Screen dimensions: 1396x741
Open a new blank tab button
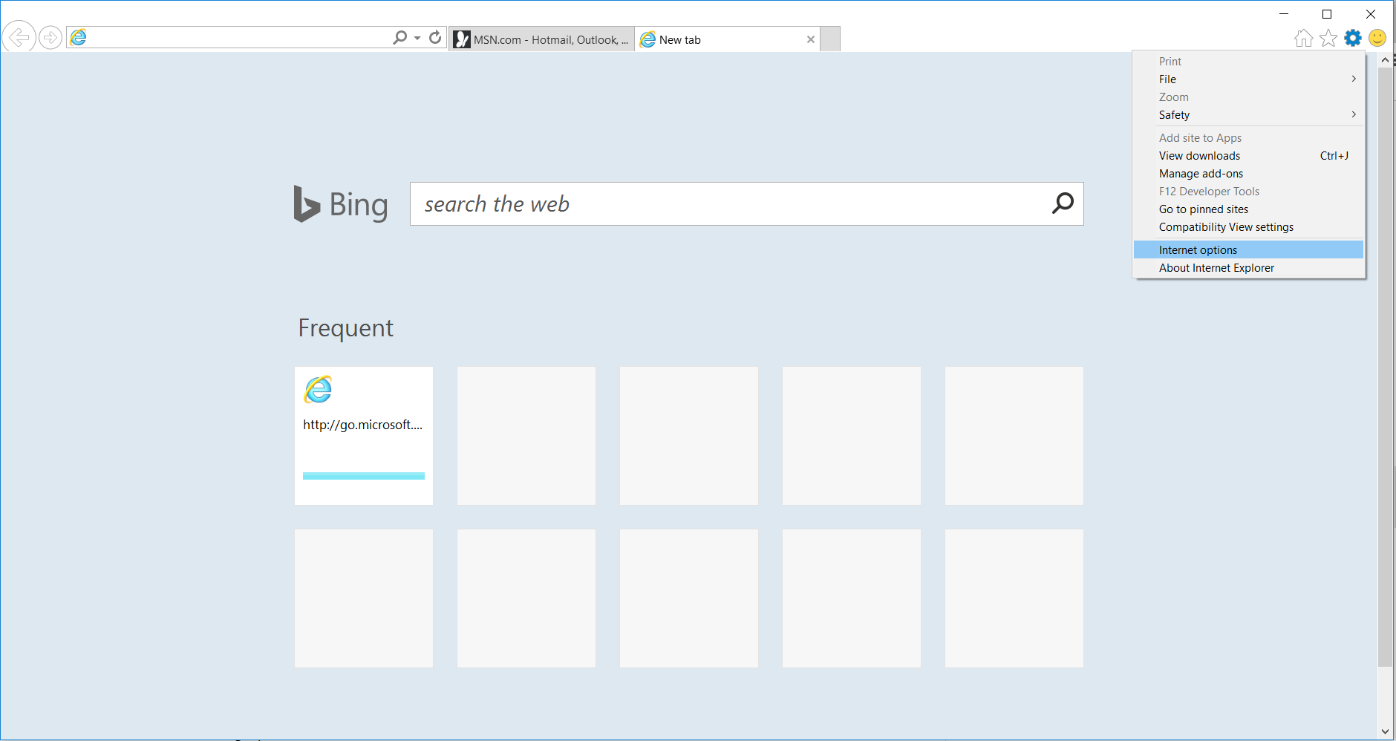[830, 39]
